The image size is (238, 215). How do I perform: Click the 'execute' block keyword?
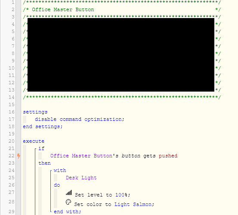(x=34, y=141)
